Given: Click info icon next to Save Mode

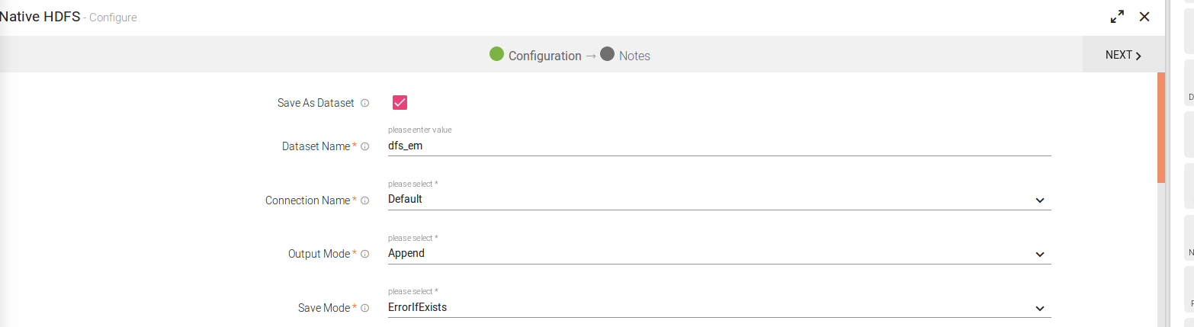Looking at the screenshot, I should [365, 308].
